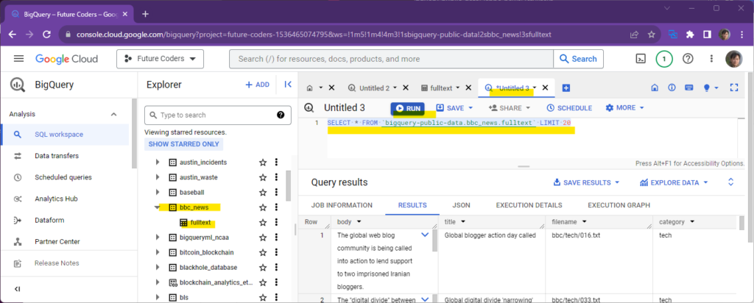Star the bitcoin_blockchain dataset
Image resolution: width=754 pixels, height=303 pixels.
263,252
